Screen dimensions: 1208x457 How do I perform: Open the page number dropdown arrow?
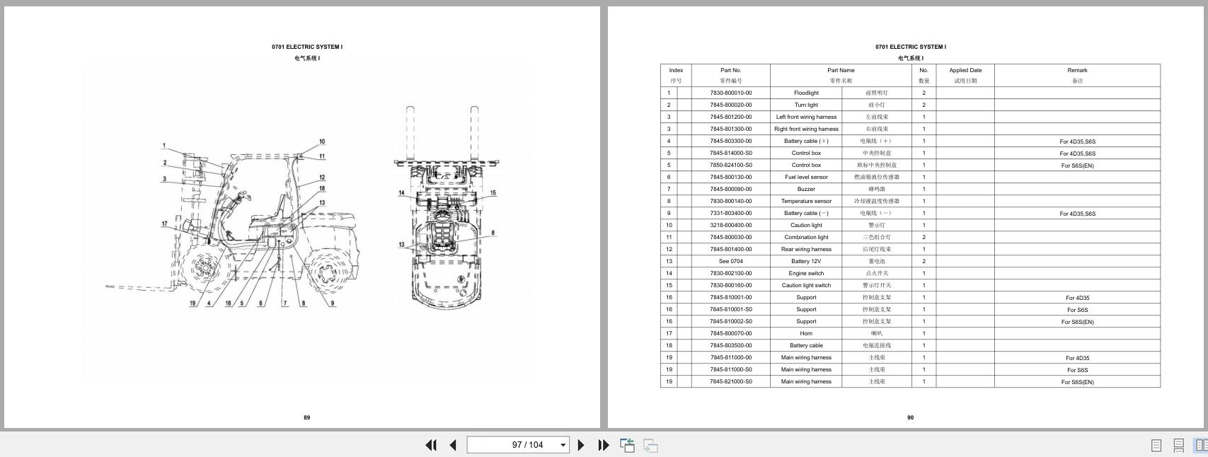[x=563, y=445]
